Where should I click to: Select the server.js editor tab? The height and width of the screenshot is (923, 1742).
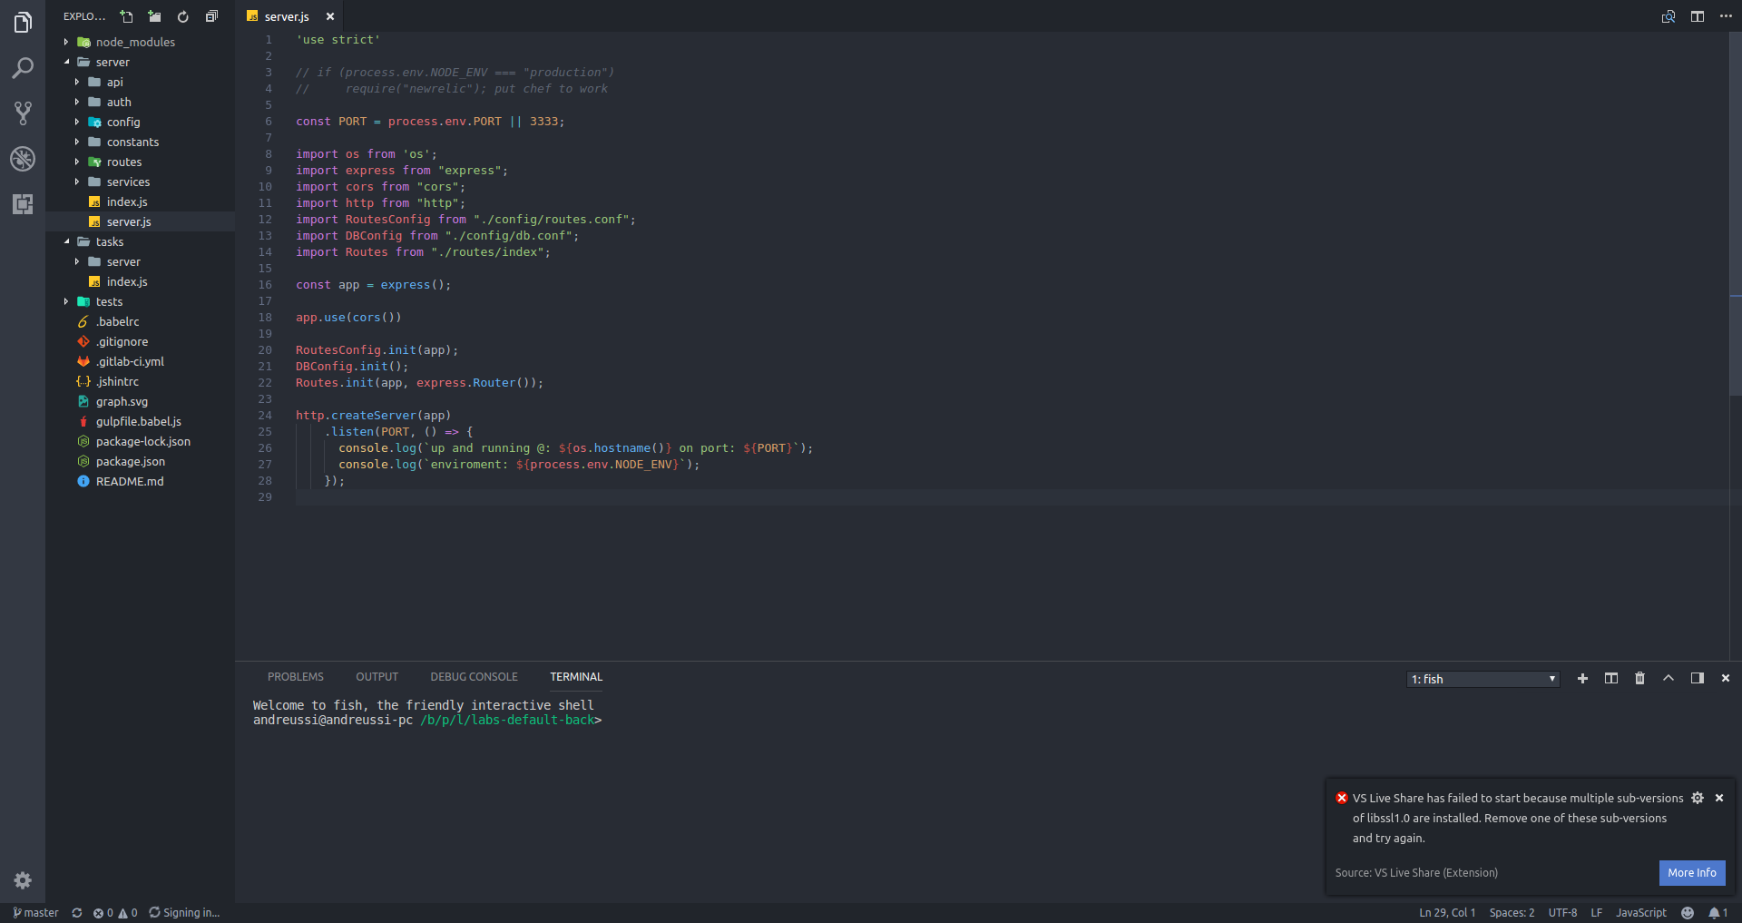point(286,16)
